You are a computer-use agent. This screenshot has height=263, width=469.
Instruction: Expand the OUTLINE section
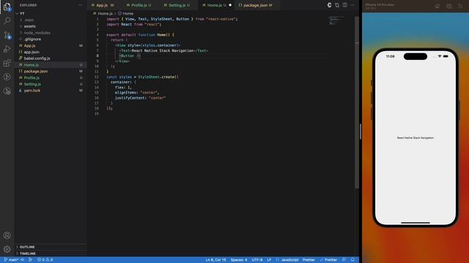coord(27,247)
